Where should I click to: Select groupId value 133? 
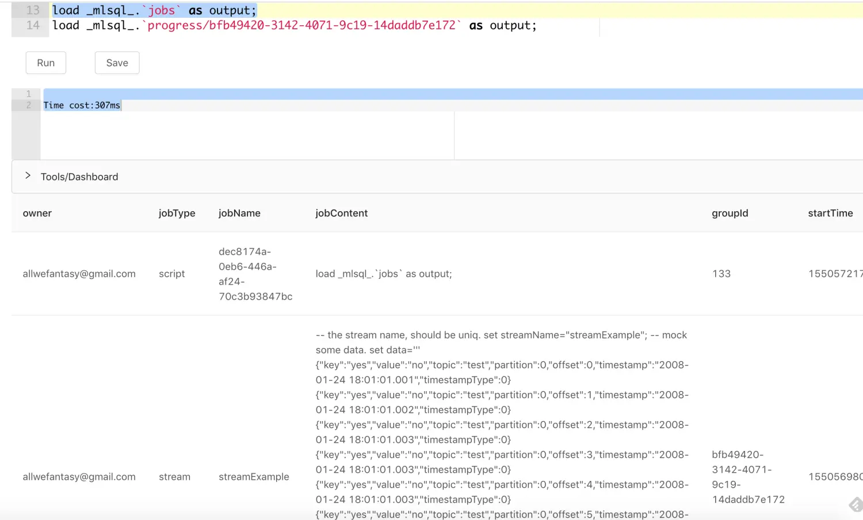coord(721,274)
